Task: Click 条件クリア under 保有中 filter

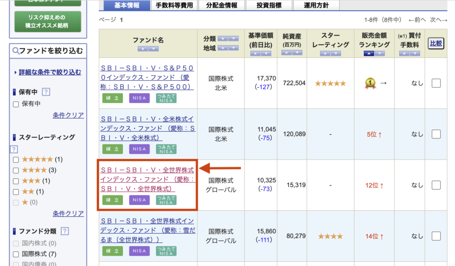Action: (68, 115)
